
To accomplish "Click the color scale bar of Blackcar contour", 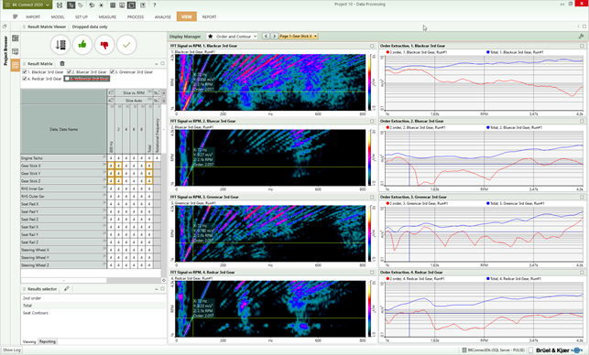I will 370,82.
